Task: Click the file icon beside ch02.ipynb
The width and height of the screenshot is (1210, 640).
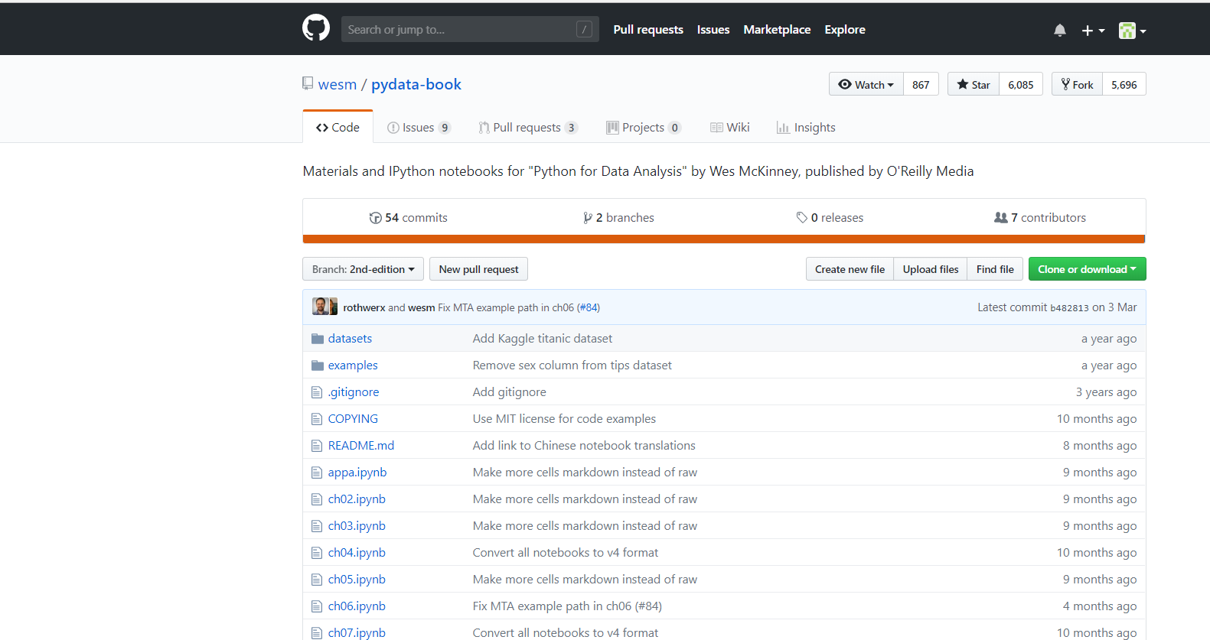Action: pos(317,499)
